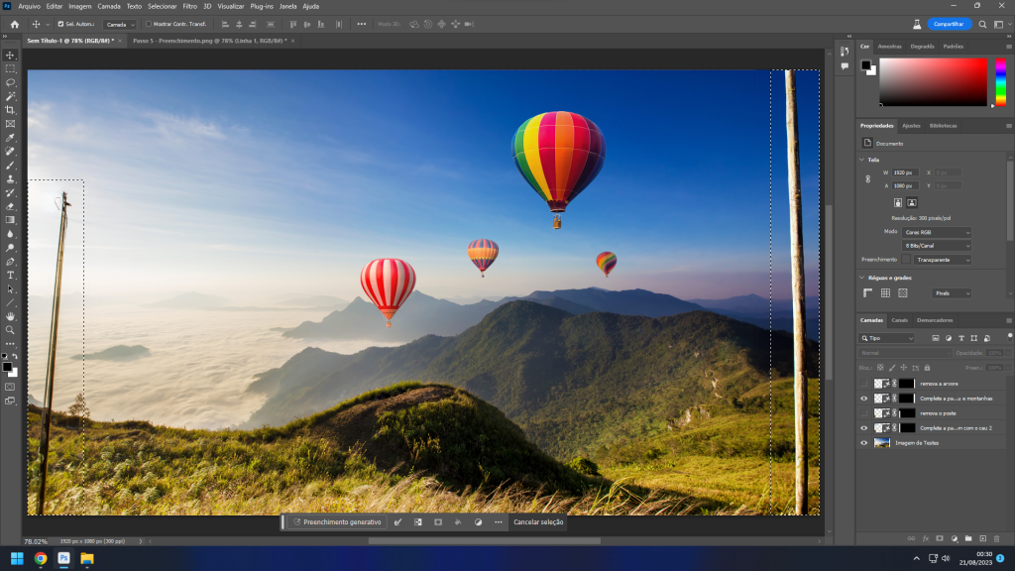This screenshot has width=1015, height=571.
Task: Delete layer using the trash icon
Action: pos(996,538)
